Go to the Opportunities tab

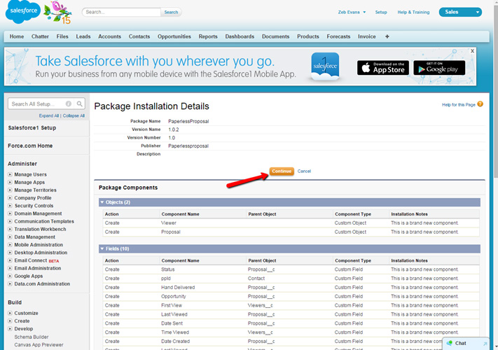[174, 36]
